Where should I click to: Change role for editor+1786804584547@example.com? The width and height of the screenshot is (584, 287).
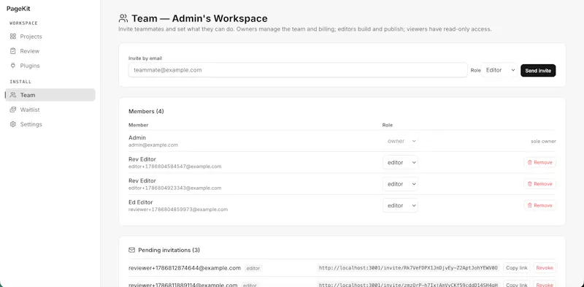pos(400,163)
